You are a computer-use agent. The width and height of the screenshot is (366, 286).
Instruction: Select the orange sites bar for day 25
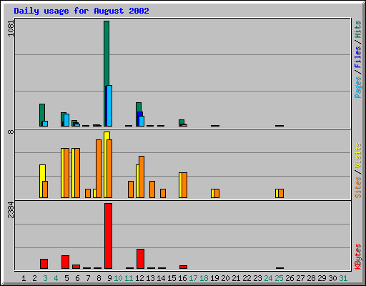[281, 194]
